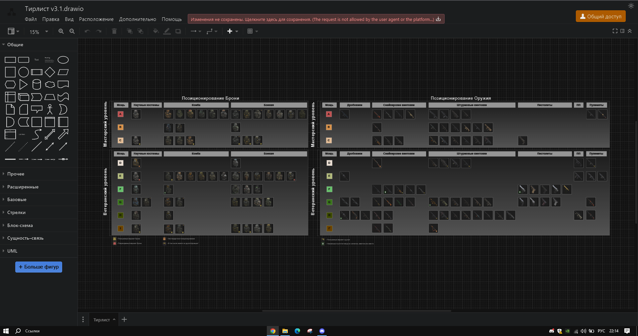Click the Больше фигур button
Screen dimensions: 638x336
pyautogui.click(x=39, y=267)
